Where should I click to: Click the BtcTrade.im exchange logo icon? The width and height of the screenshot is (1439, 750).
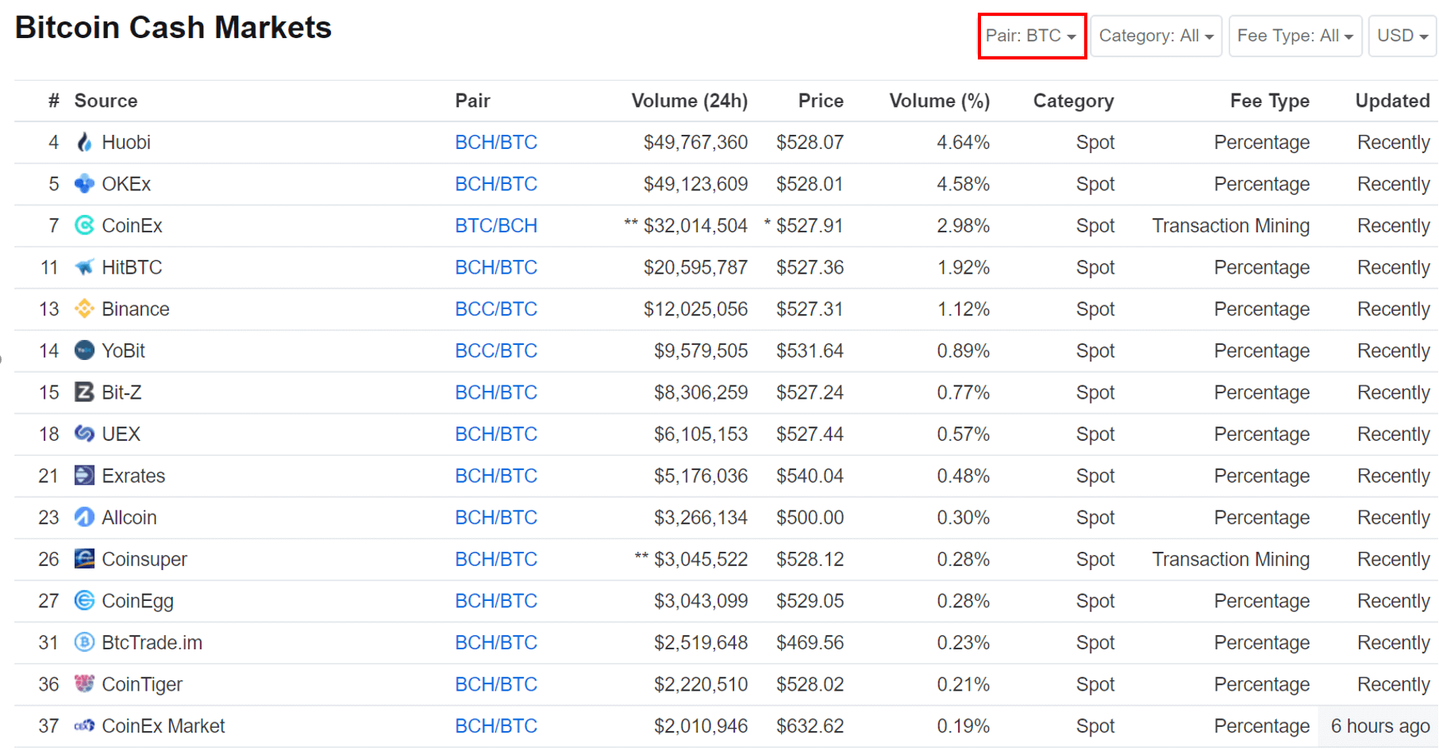84,642
